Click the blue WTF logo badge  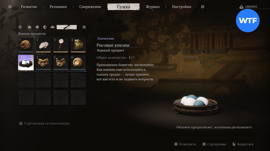click(x=248, y=21)
